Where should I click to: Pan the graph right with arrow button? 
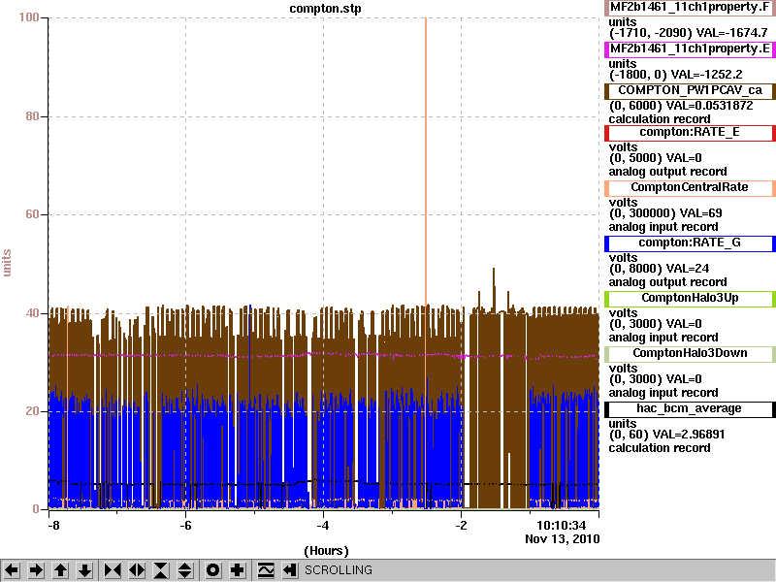point(36,570)
